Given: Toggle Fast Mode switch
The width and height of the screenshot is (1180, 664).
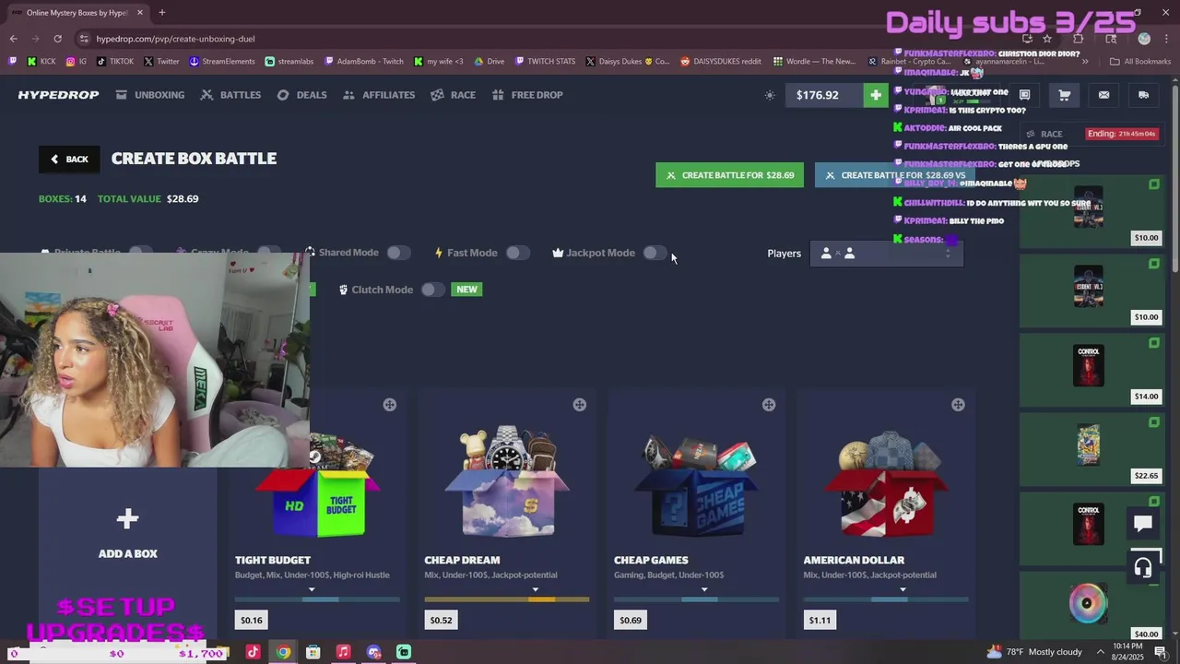Looking at the screenshot, I should pos(517,253).
